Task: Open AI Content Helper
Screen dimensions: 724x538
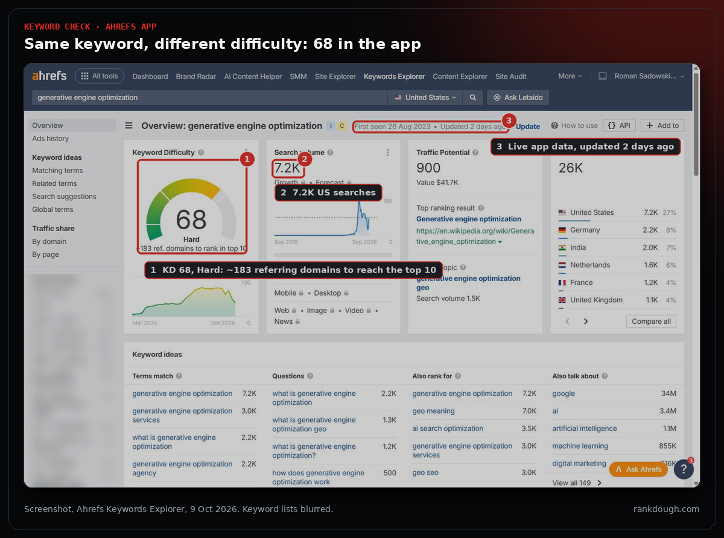Action: click(x=253, y=77)
